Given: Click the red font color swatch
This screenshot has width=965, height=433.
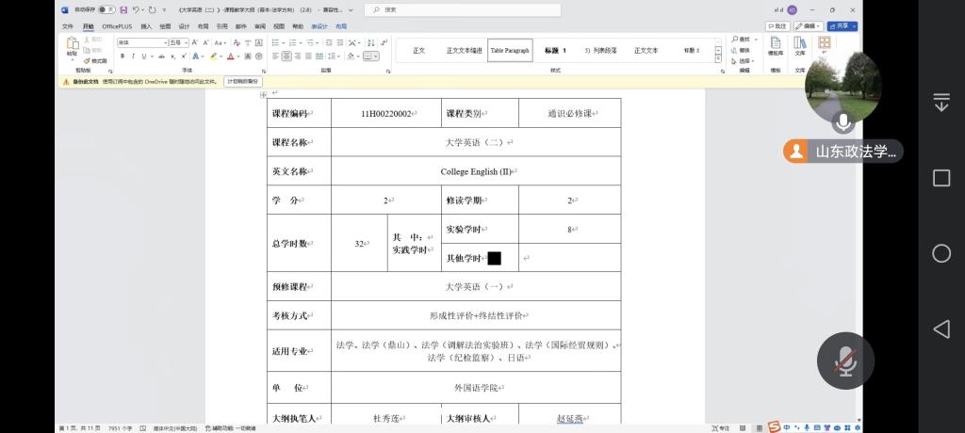Looking at the screenshot, I should pyautogui.click(x=230, y=56).
